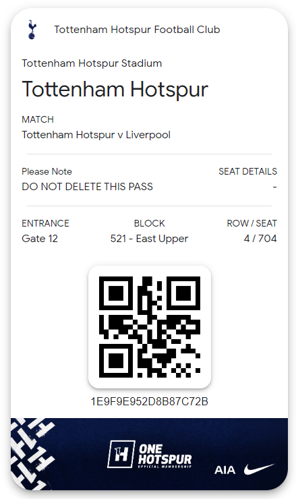Click the AIA sponsor logo
Viewport: 296px width, 499px height.
pyautogui.click(x=225, y=470)
